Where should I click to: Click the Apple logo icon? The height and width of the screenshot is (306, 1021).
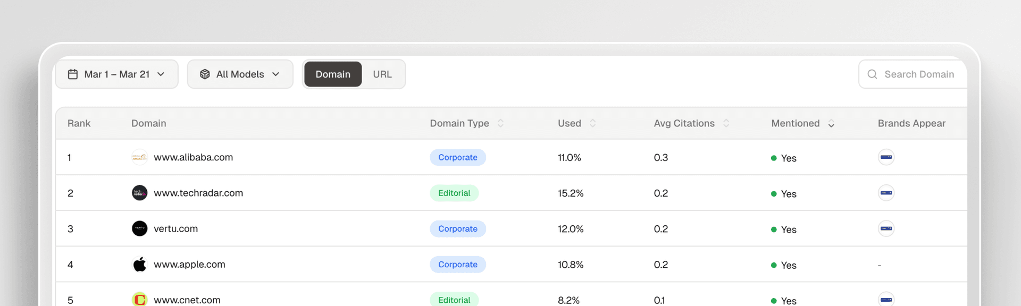[139, 264]
